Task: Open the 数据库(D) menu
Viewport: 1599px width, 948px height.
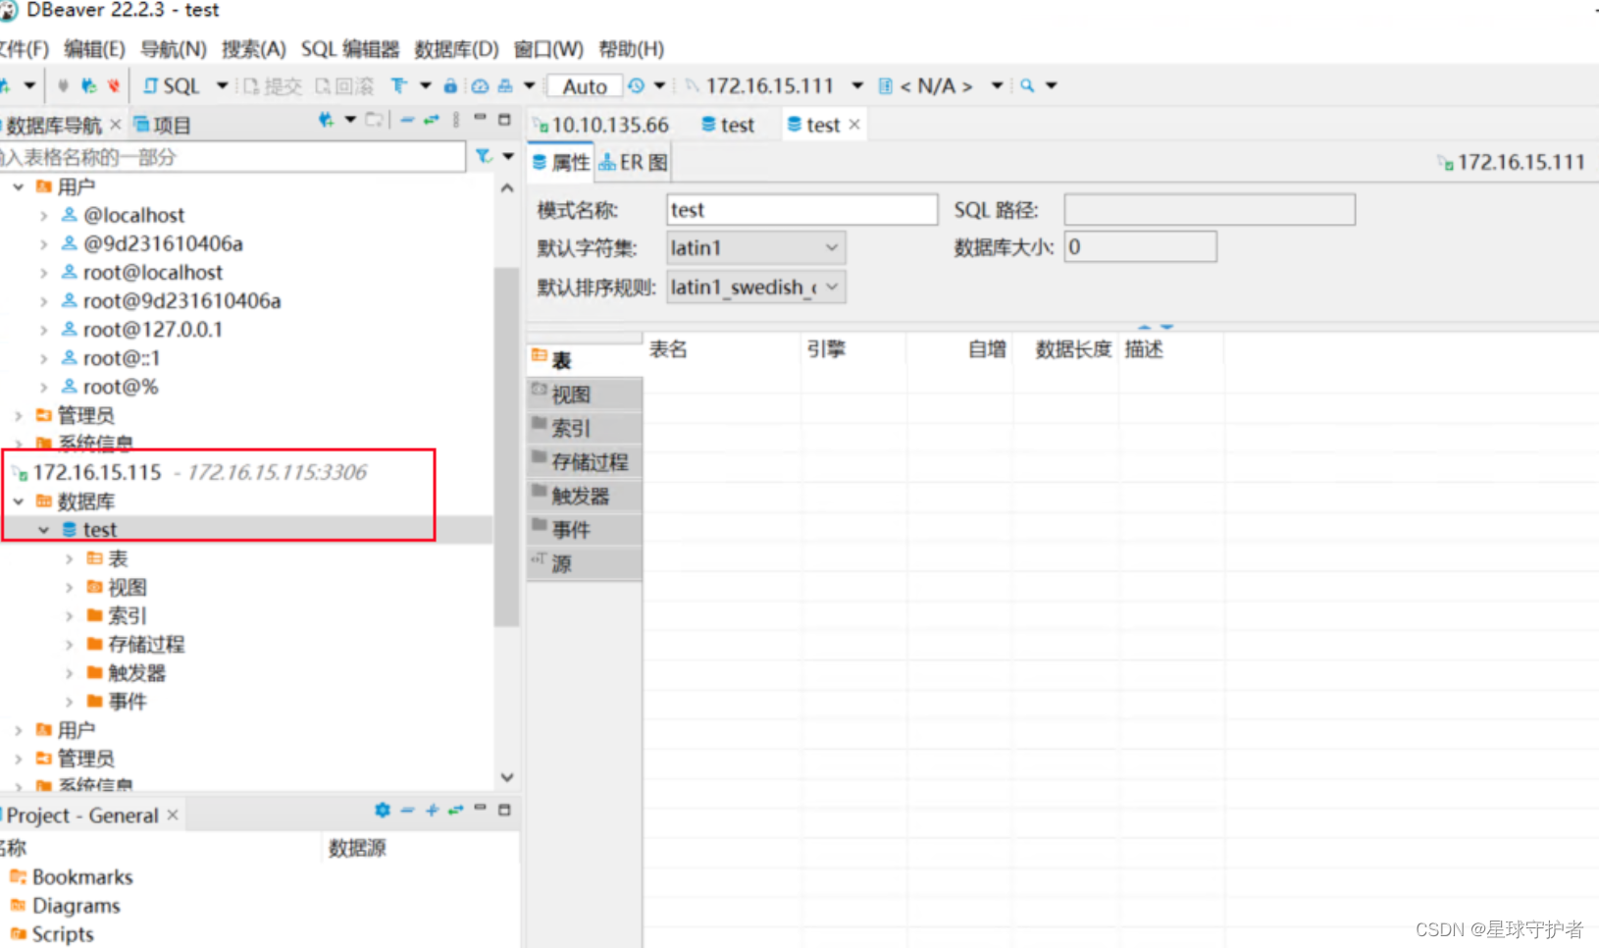Action: click(x=456, y=49)
